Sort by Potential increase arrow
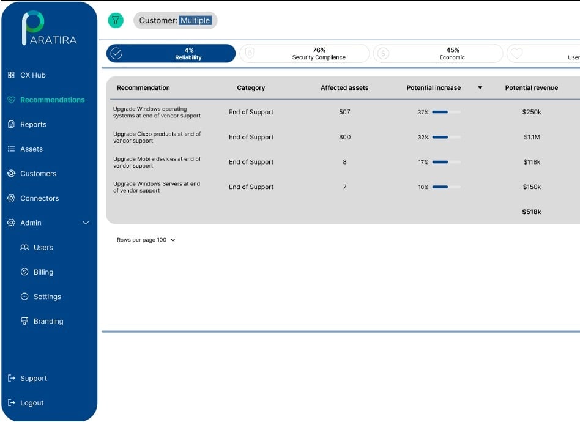Viewport: 580px width, 422px height. (480, 88)
